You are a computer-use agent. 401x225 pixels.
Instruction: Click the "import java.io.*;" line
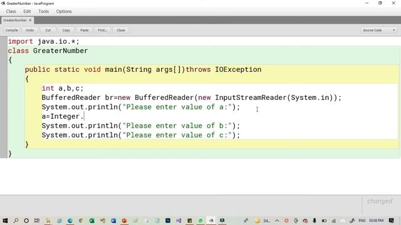tap(43, 41)
